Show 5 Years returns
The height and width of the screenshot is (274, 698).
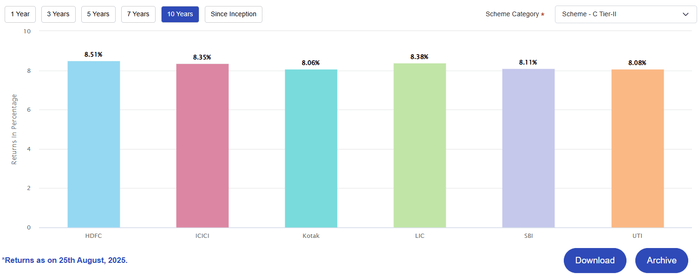pos(98,14)
